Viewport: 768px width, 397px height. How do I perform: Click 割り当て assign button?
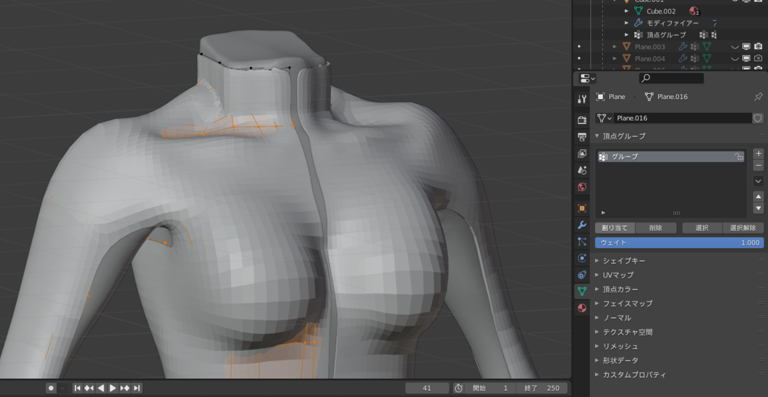point(615,228)
